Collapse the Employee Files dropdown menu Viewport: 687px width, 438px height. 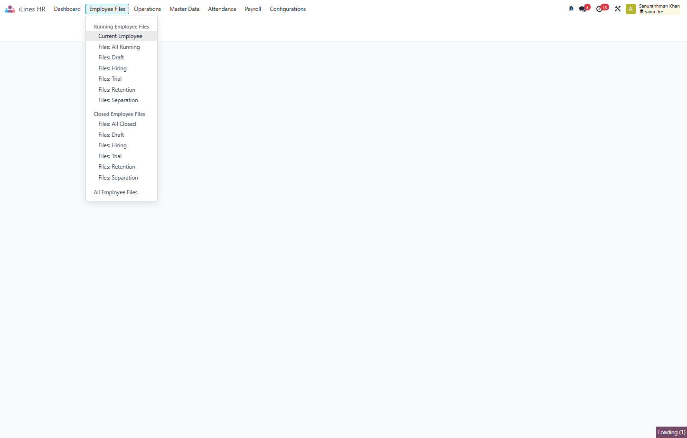[x=107, y=9]
